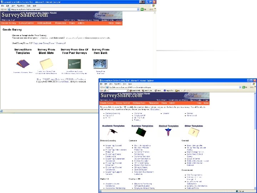
Task: Click the Medical Templates caduceus icon
Action: (168, 132)
